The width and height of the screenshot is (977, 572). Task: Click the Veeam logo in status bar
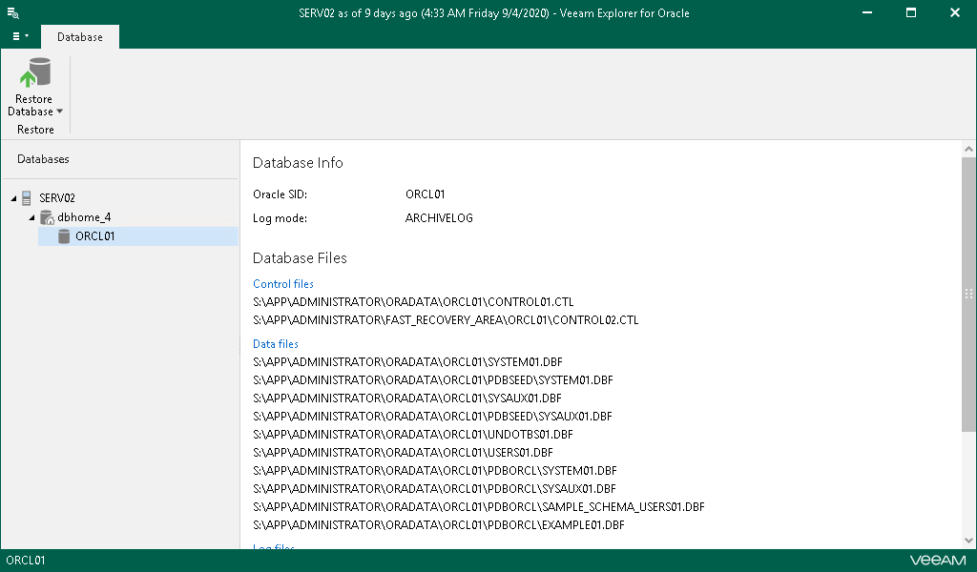click(938, 561)
